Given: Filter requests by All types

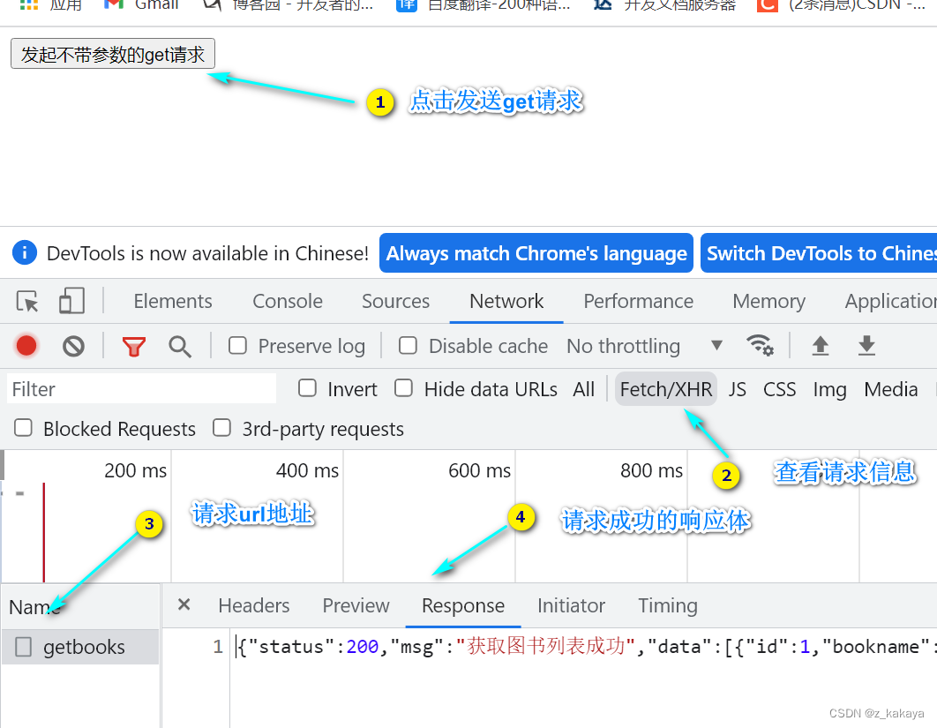Looking at the screenshot, I should click(x=584, y=389).
